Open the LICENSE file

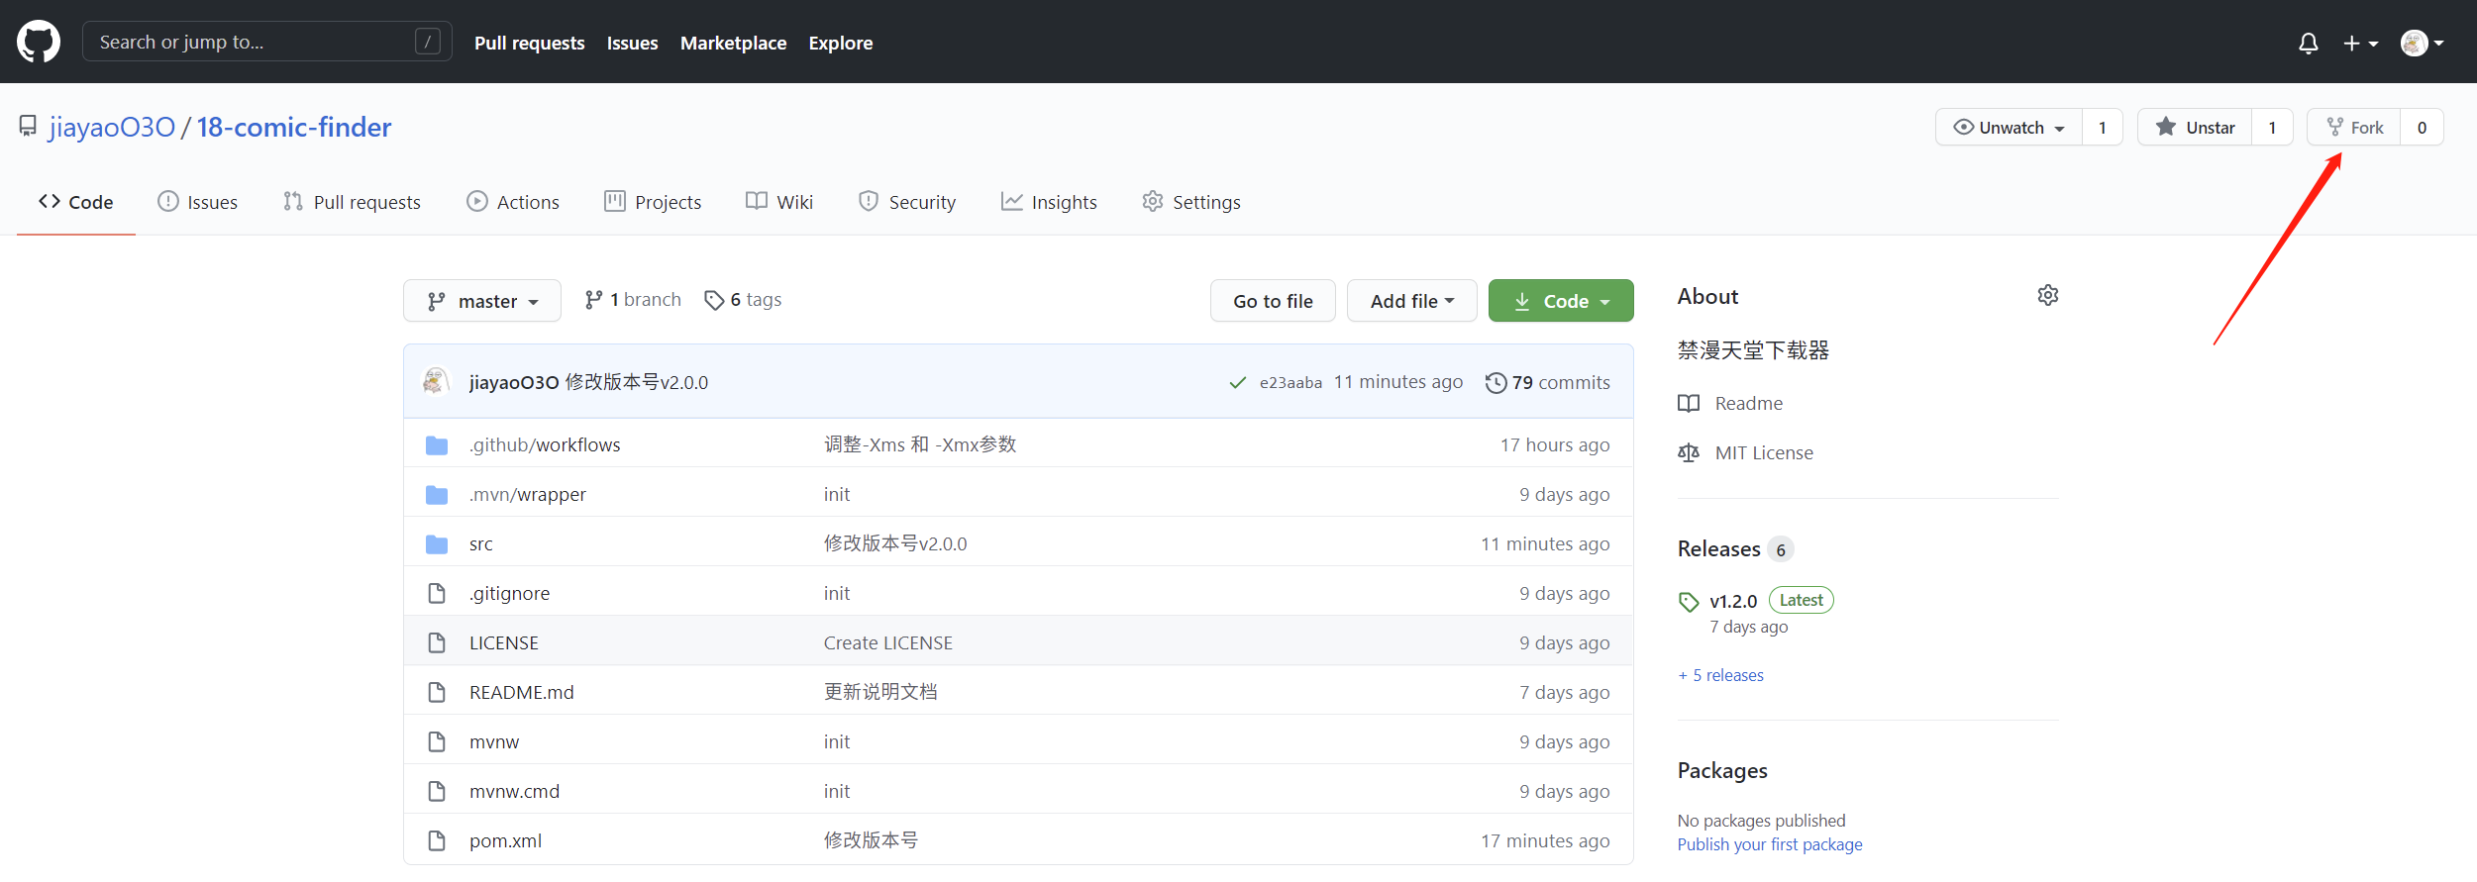(504, 642)
